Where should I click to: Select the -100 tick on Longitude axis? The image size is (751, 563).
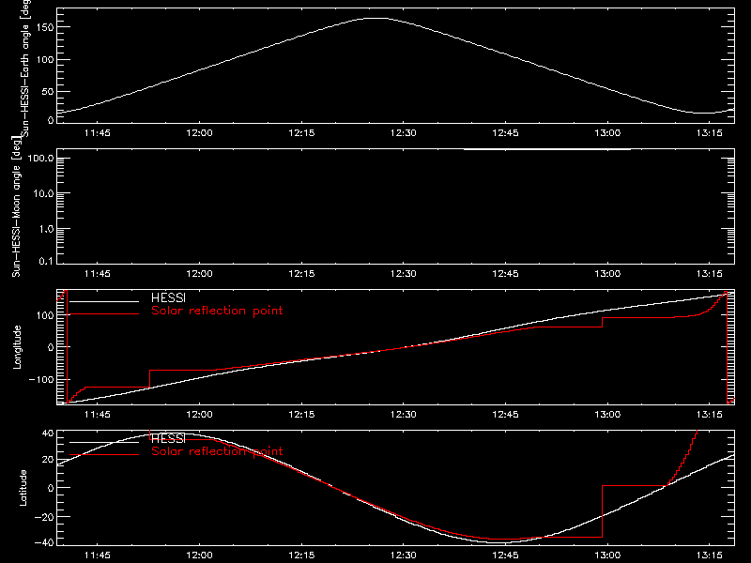(41, 379)
